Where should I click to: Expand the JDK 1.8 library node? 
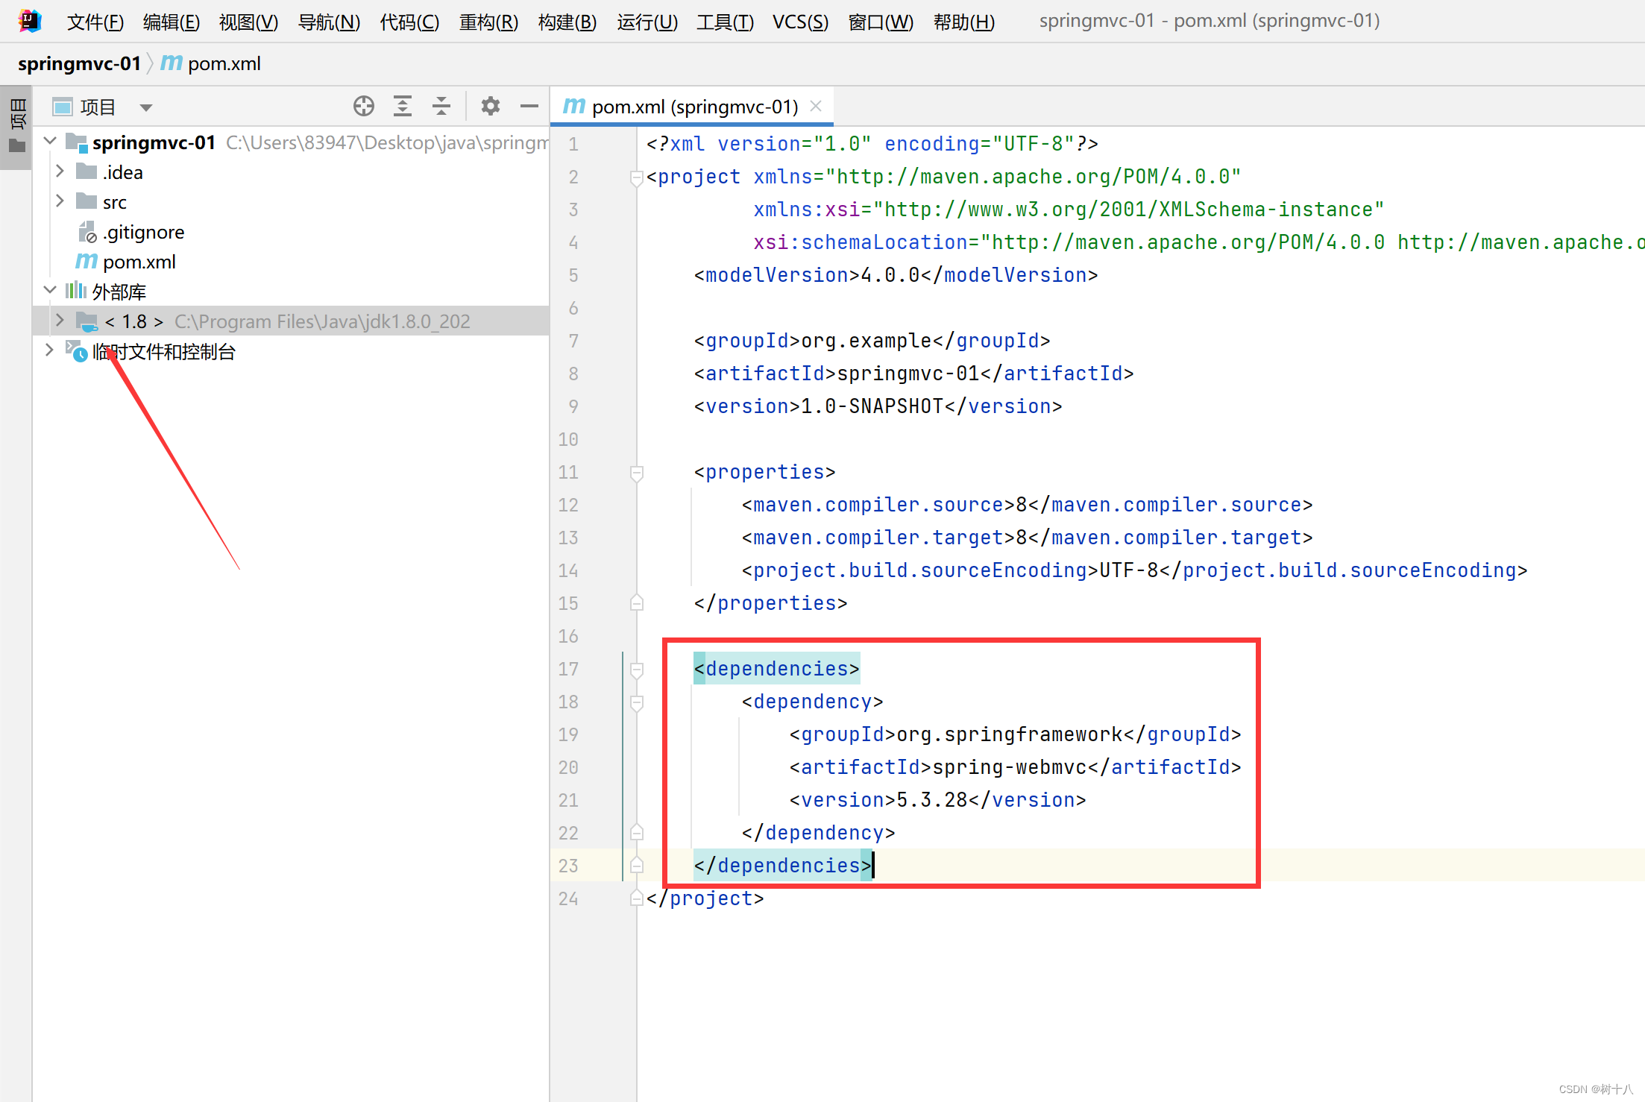point(60,321)
